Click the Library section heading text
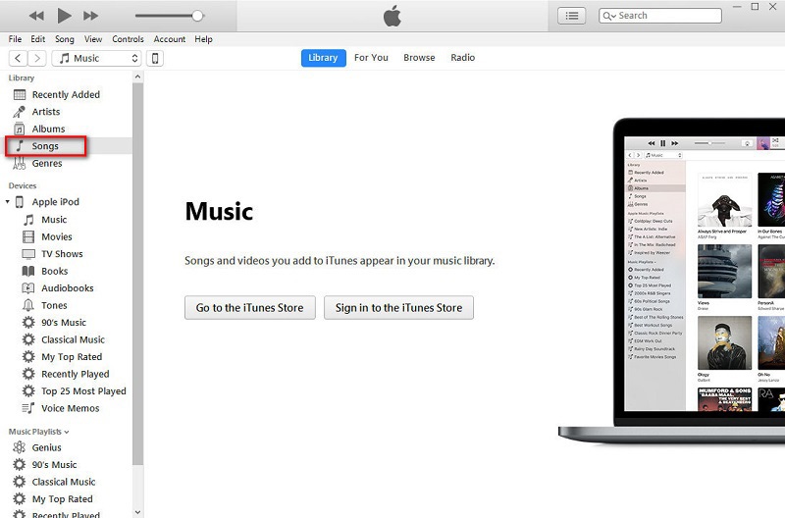Viewport: 785px width, 518px height. [x=22, y=78]
